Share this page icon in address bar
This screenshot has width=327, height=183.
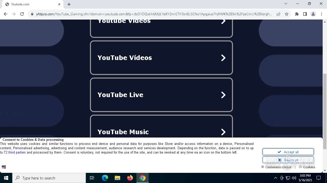278,14
